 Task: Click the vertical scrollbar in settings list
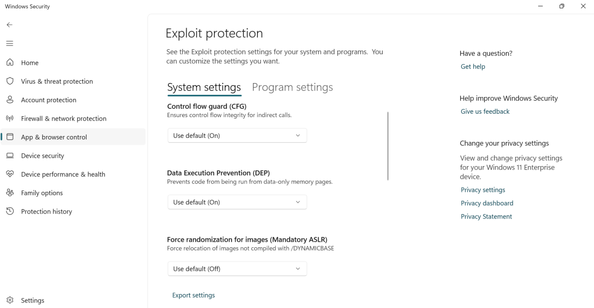click(x=388, y=146)
